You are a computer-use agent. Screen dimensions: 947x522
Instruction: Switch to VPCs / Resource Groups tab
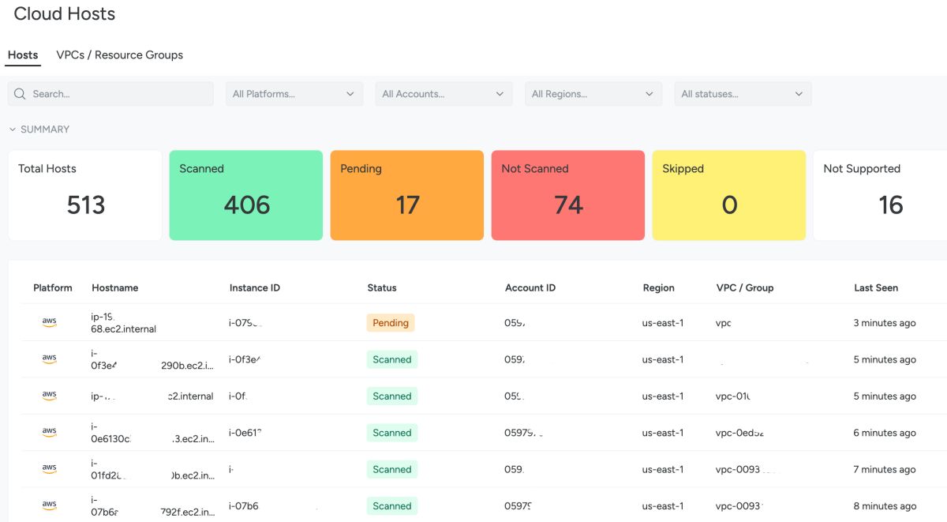pyautogui.click(x=120, y=55)
